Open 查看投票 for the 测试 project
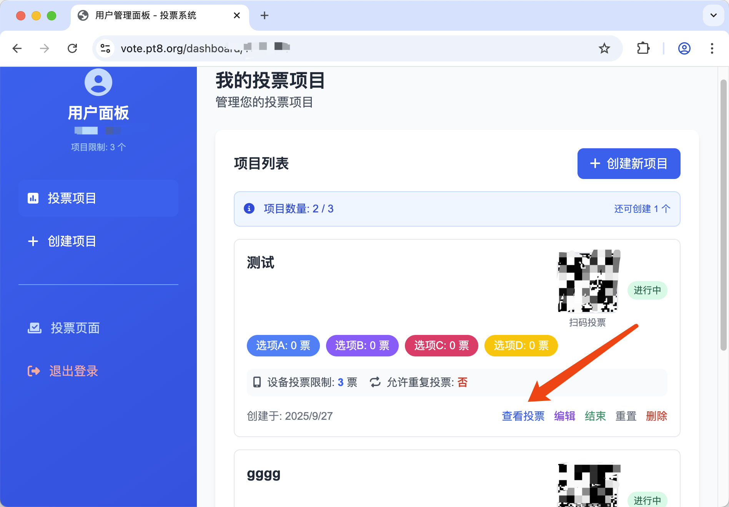The width and height of the screenshot is (729, 507). tap(523, 416)
